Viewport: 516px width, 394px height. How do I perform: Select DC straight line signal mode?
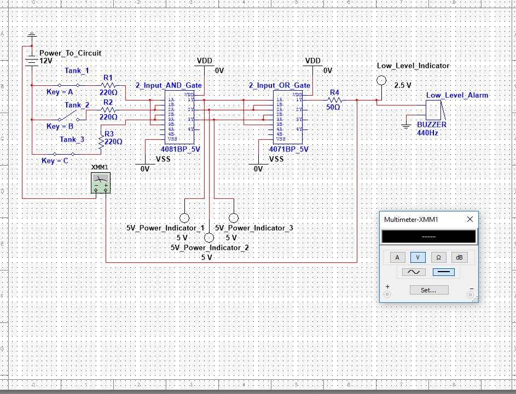[x=443, y=272]
